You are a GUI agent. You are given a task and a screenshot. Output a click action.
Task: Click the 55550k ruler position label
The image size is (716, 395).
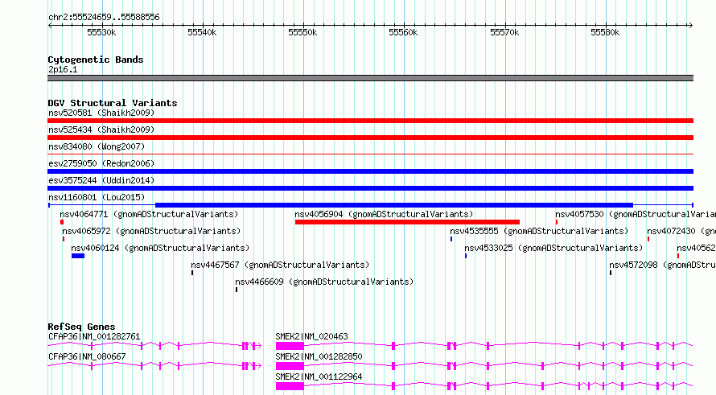(x=302, y=32)
